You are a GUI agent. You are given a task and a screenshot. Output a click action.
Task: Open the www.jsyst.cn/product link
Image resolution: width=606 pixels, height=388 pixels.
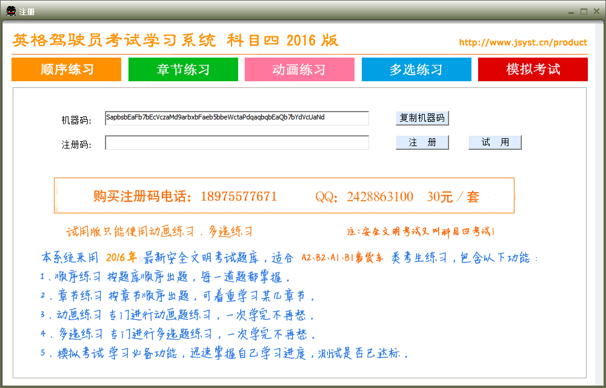[522, 42]
